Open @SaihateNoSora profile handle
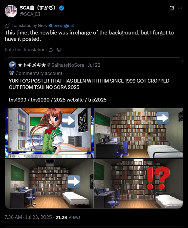Screen dimensions: 188x228 point(66,65)
